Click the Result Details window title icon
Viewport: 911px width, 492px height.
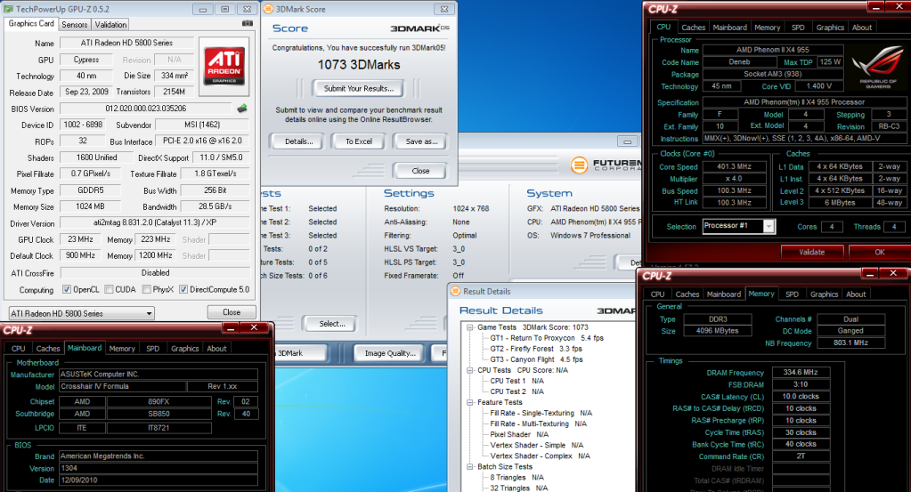[454, 291]
